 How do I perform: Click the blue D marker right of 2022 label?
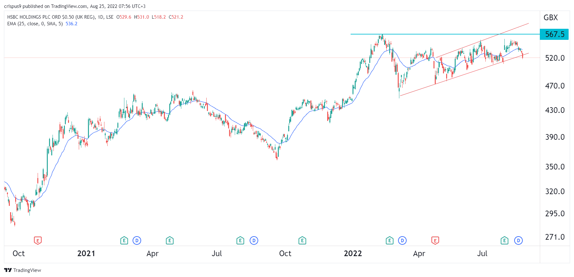click(x=402, y=241)
